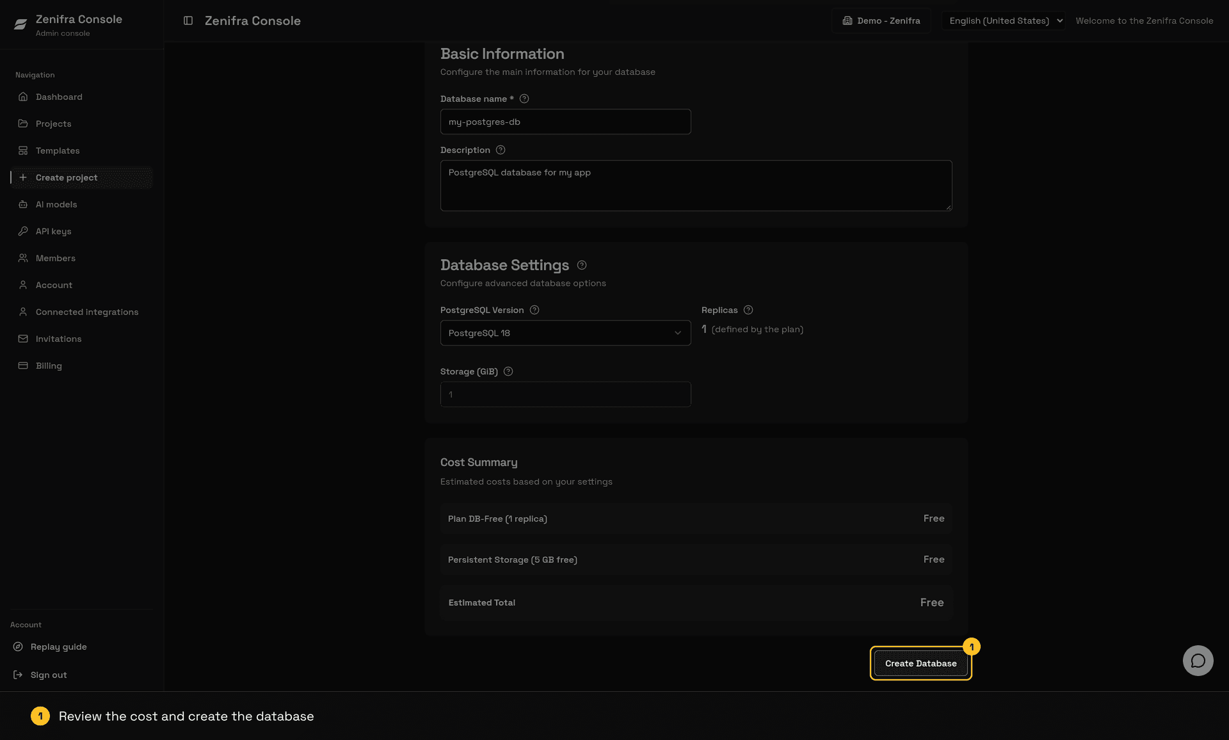1229x740 pixels.
Task: Click the Invitations envelope icon
Action: tap(23, 339)
